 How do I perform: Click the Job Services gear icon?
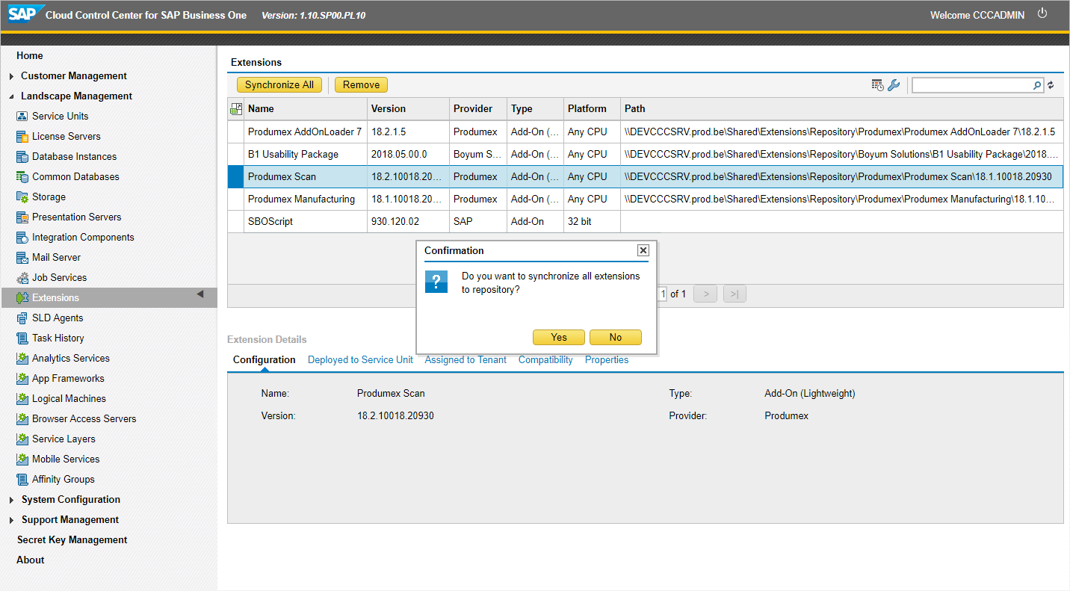[22, 278]
